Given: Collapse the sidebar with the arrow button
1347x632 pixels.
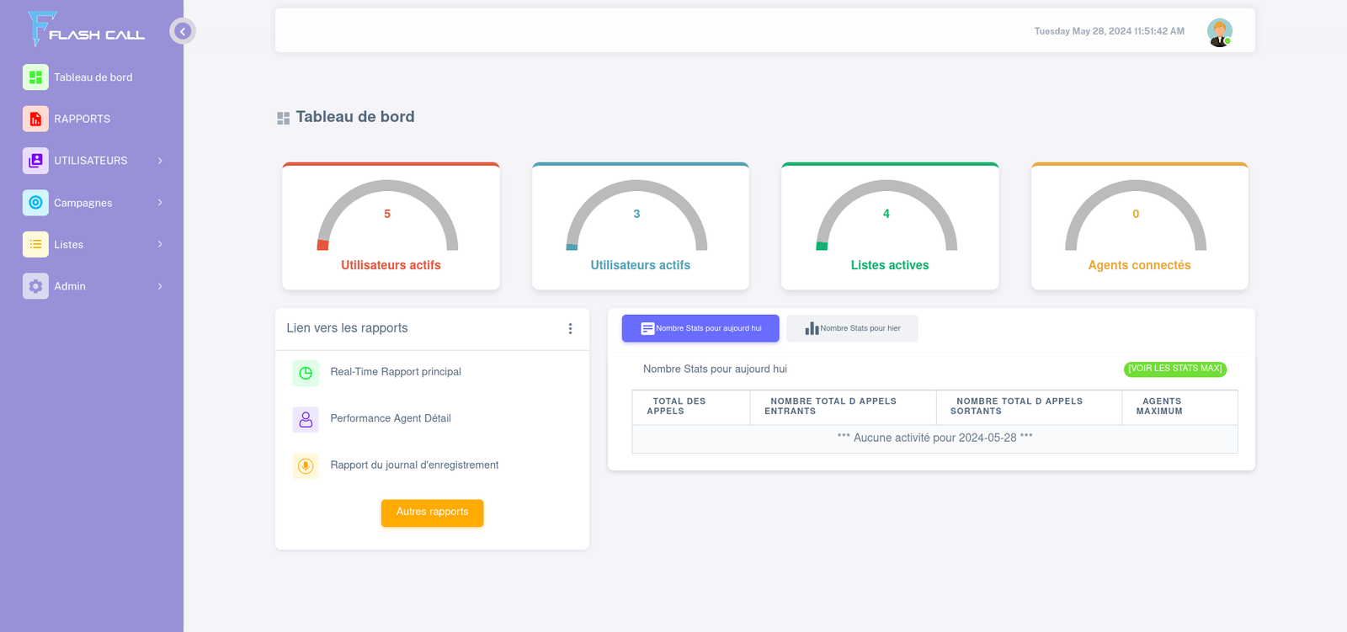Looking at the screenshot, I should (183, 31).
